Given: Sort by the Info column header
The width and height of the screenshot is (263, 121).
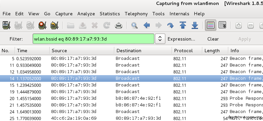Looking at the screenshot, I should tap(246, 51).
